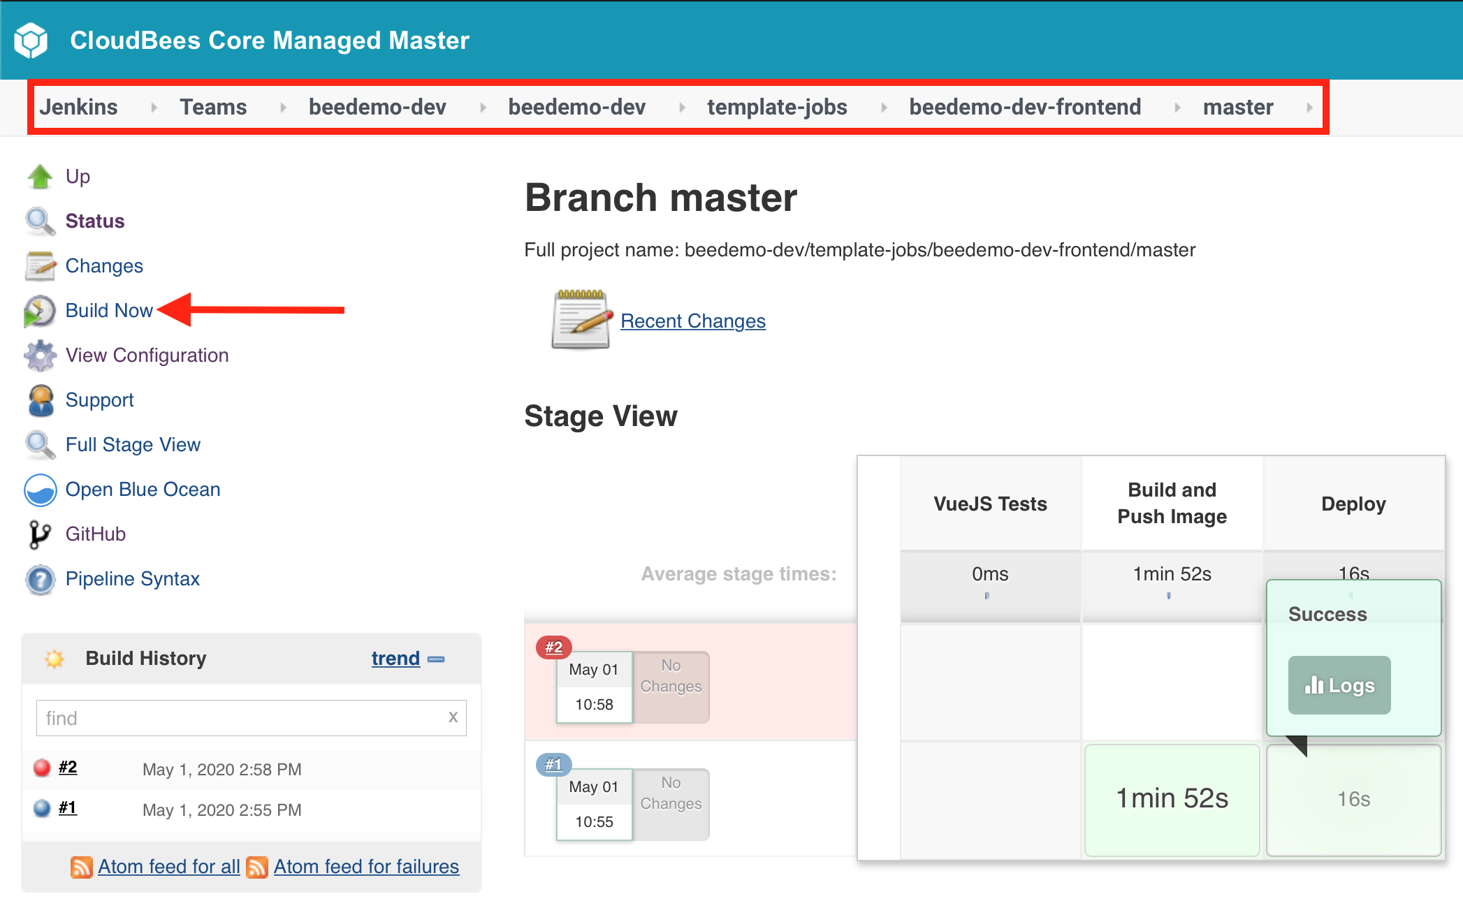Open Blue Ocean link
The height and width of the screenshot is (908, 1463).
143,490
